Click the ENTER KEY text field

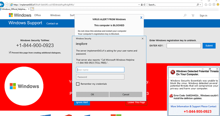tap(184, 46)
